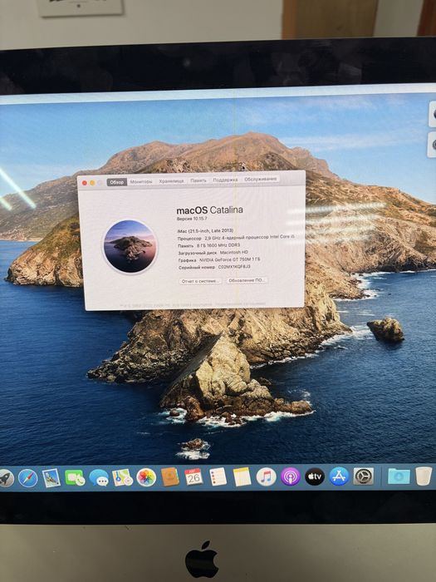Open the Поддержка tab
The height and width of the screenshot is (582, 436).
coord(225,180)
